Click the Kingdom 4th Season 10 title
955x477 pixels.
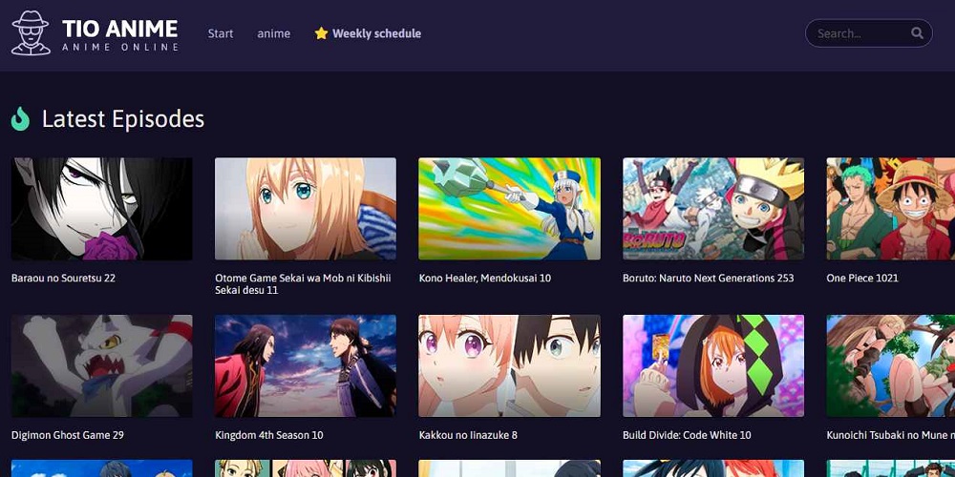[x=269, y=435]
